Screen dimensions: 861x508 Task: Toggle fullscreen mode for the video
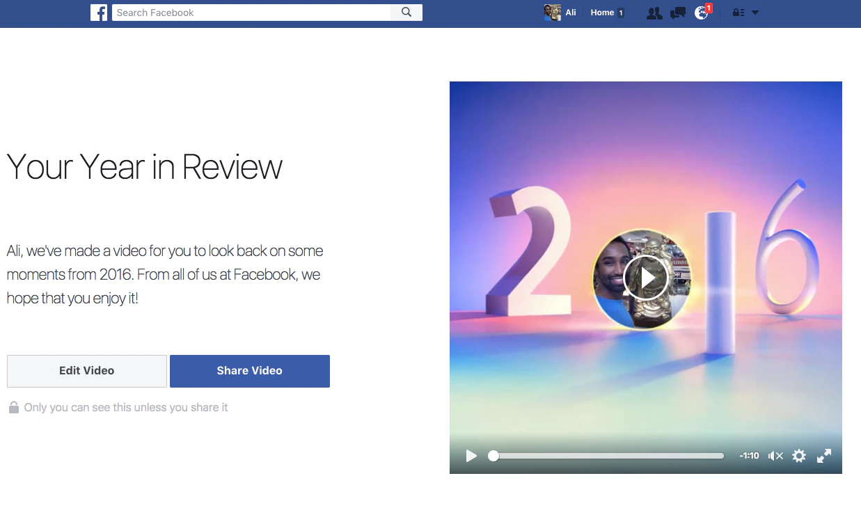823,456
